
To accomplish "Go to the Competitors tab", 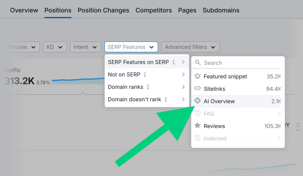I will coord(154,10).
